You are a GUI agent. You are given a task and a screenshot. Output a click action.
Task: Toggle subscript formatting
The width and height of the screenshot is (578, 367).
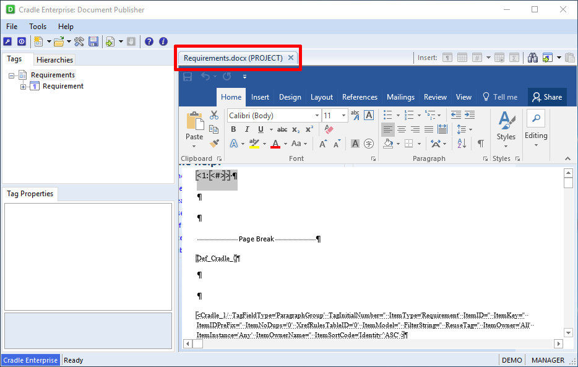click(x=296, y=129)
